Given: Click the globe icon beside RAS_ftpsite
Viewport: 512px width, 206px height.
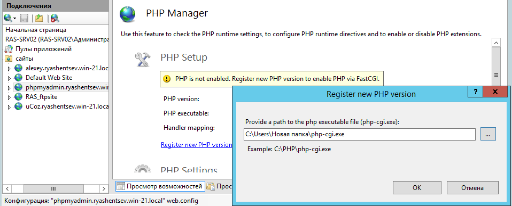Looking at the screenshot, I should click(x=18, y=97).
